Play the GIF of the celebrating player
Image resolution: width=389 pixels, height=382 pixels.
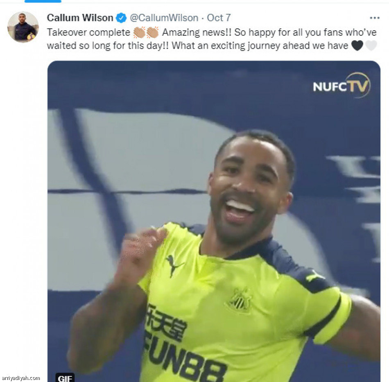click(214, 221)
